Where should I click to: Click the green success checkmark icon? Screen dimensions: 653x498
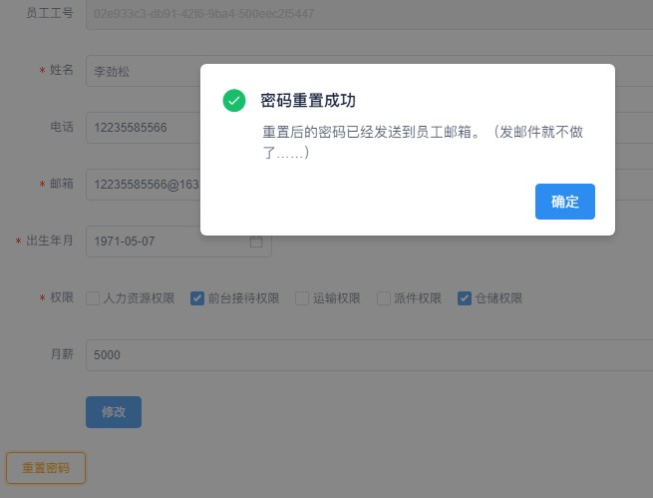[234, 101]
